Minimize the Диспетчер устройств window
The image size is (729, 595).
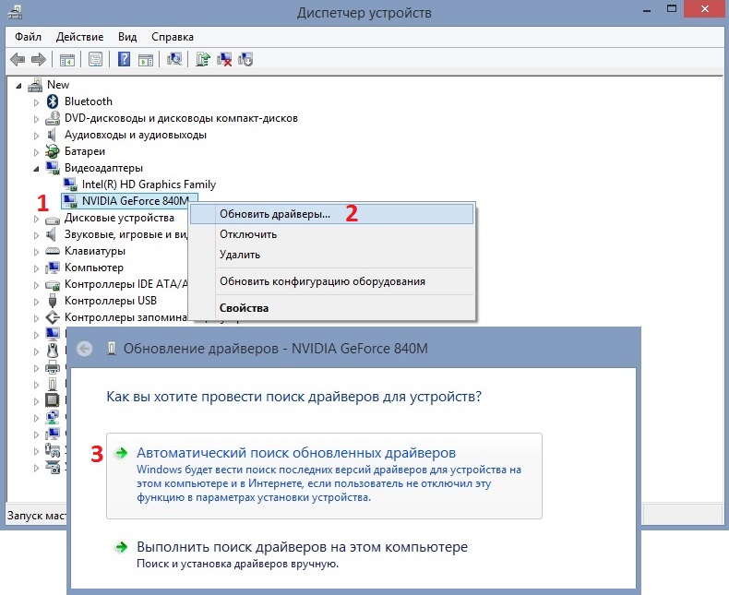(646, 10)
